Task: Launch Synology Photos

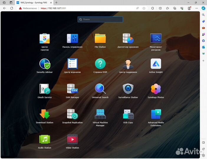Action: pyautogui.click(x=156, y=89)
